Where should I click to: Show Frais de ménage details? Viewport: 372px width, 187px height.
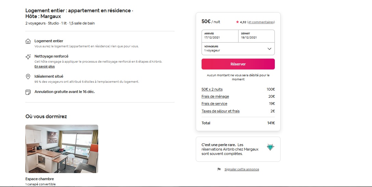(x=215, y=96)
